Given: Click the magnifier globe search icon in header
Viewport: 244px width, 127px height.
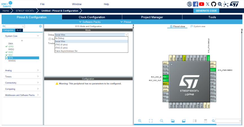Looking at the screenshot, I should click(x=220, y=4).
